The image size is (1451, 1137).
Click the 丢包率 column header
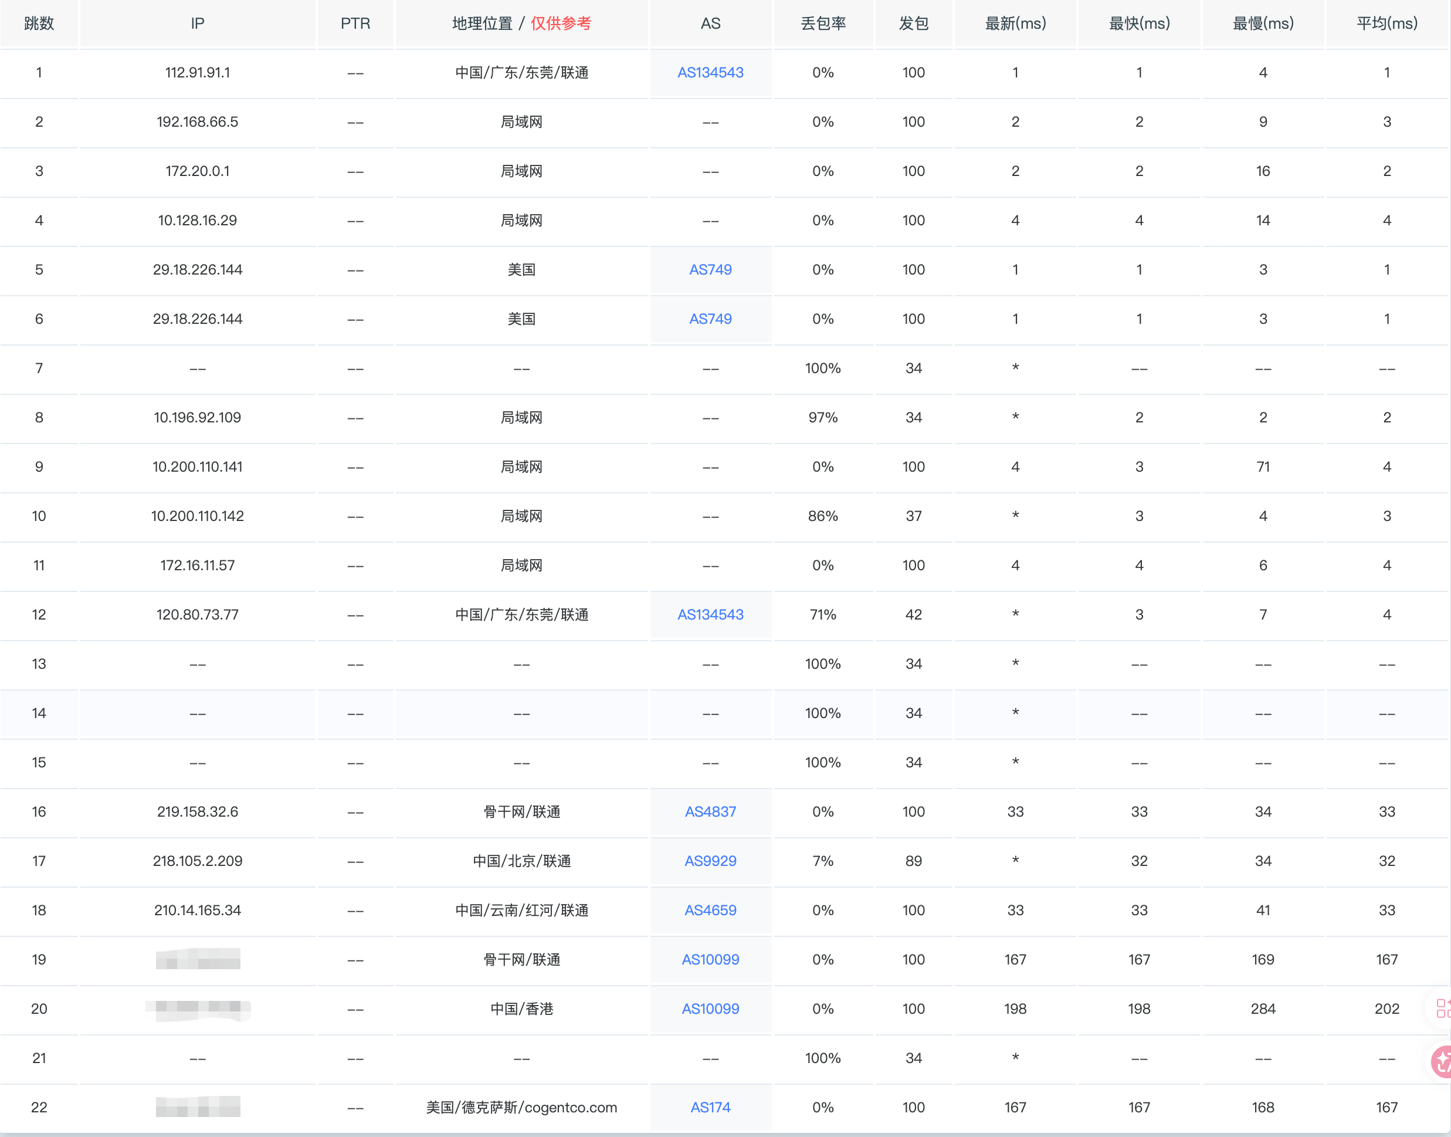[x=823, y=23]
